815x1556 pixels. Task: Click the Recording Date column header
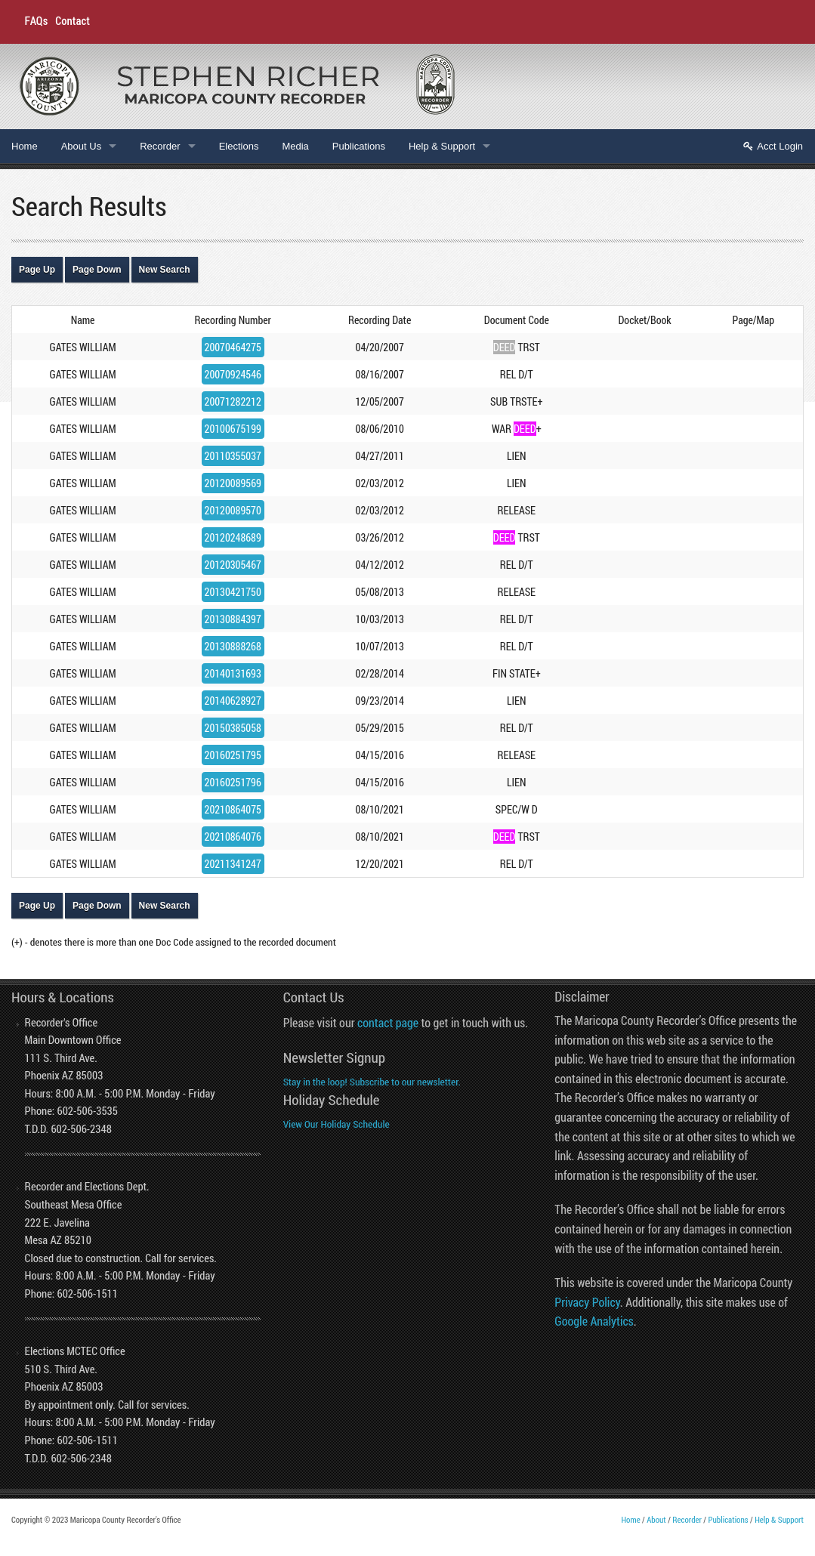pyautogui.click(x=380, y=320)
